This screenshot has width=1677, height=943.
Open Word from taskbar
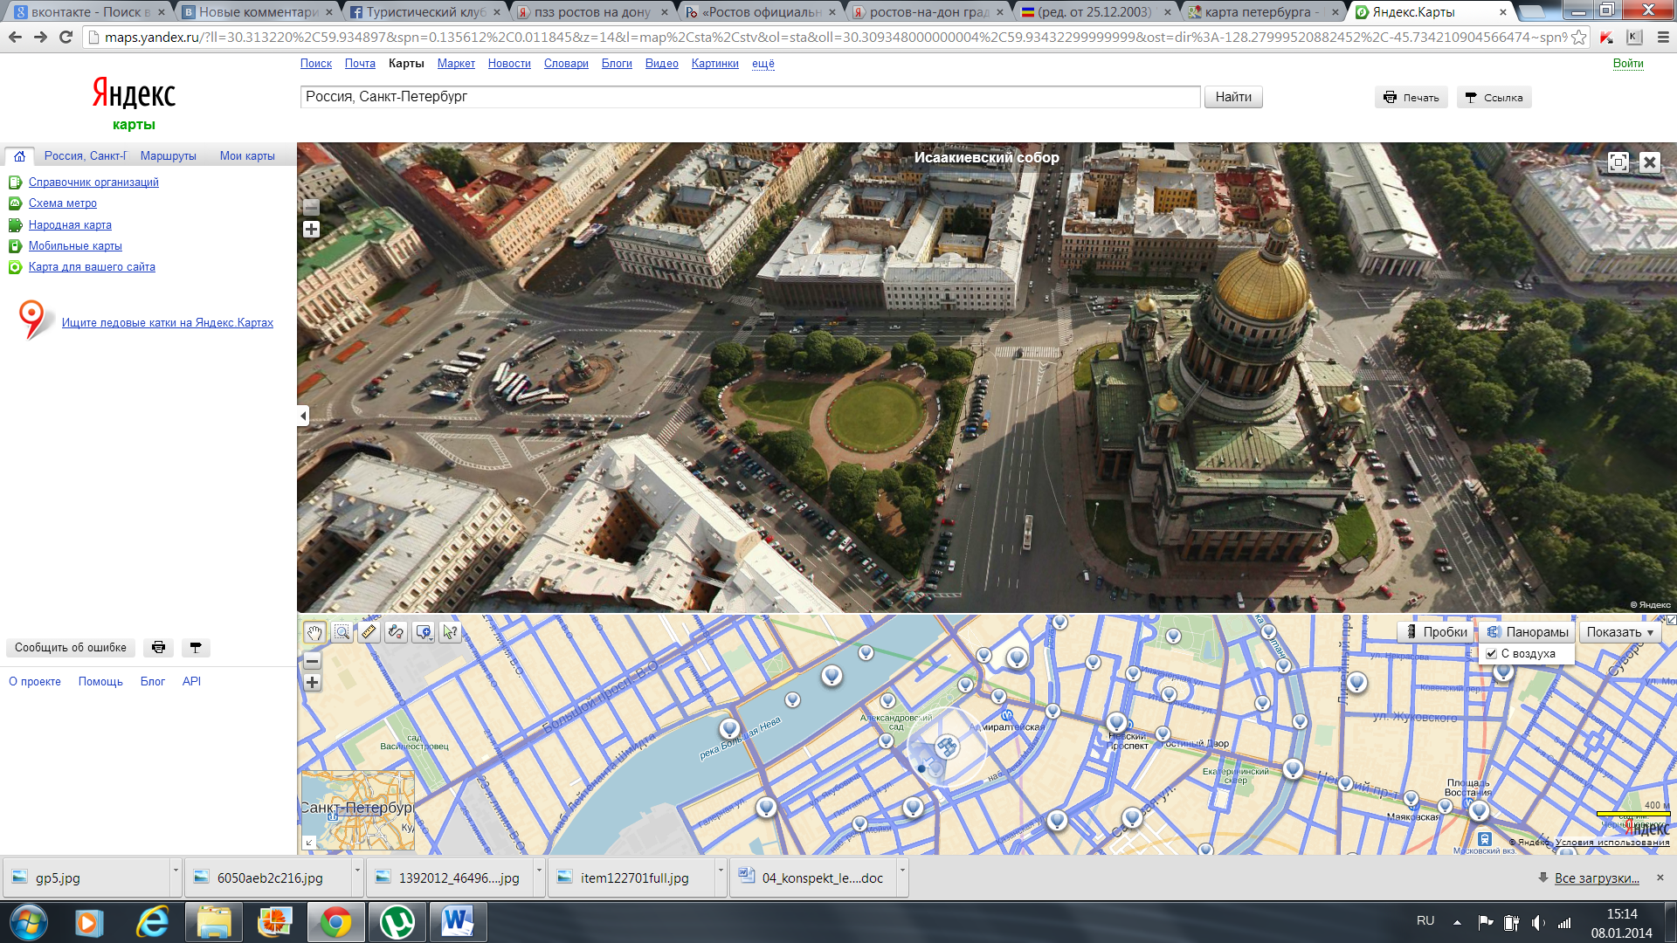click(x=458, y=922)
